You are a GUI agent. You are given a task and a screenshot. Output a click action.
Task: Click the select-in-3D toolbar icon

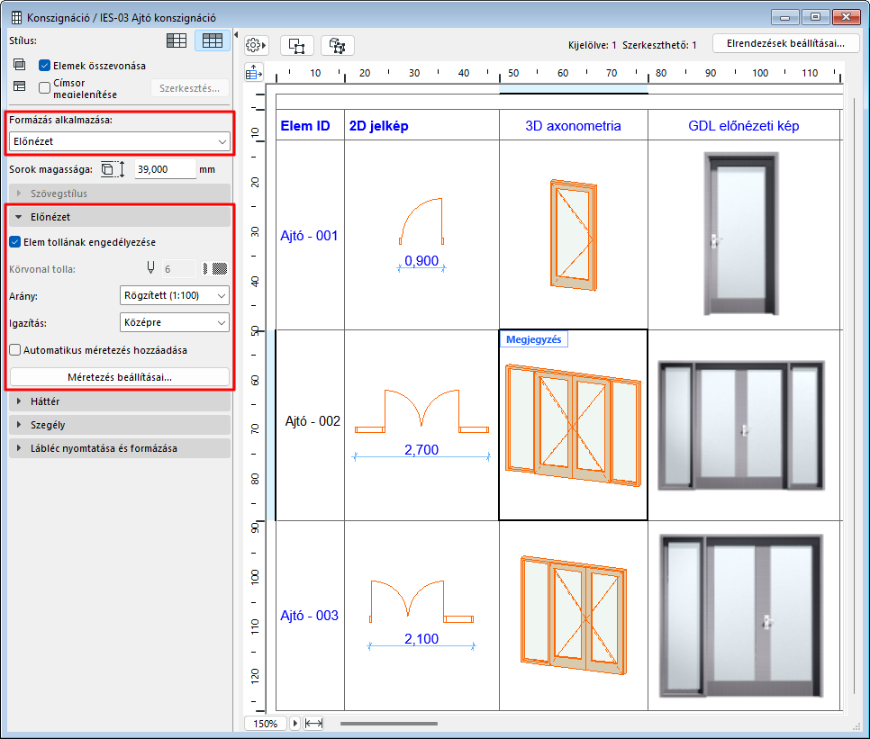tap(338, 45)
